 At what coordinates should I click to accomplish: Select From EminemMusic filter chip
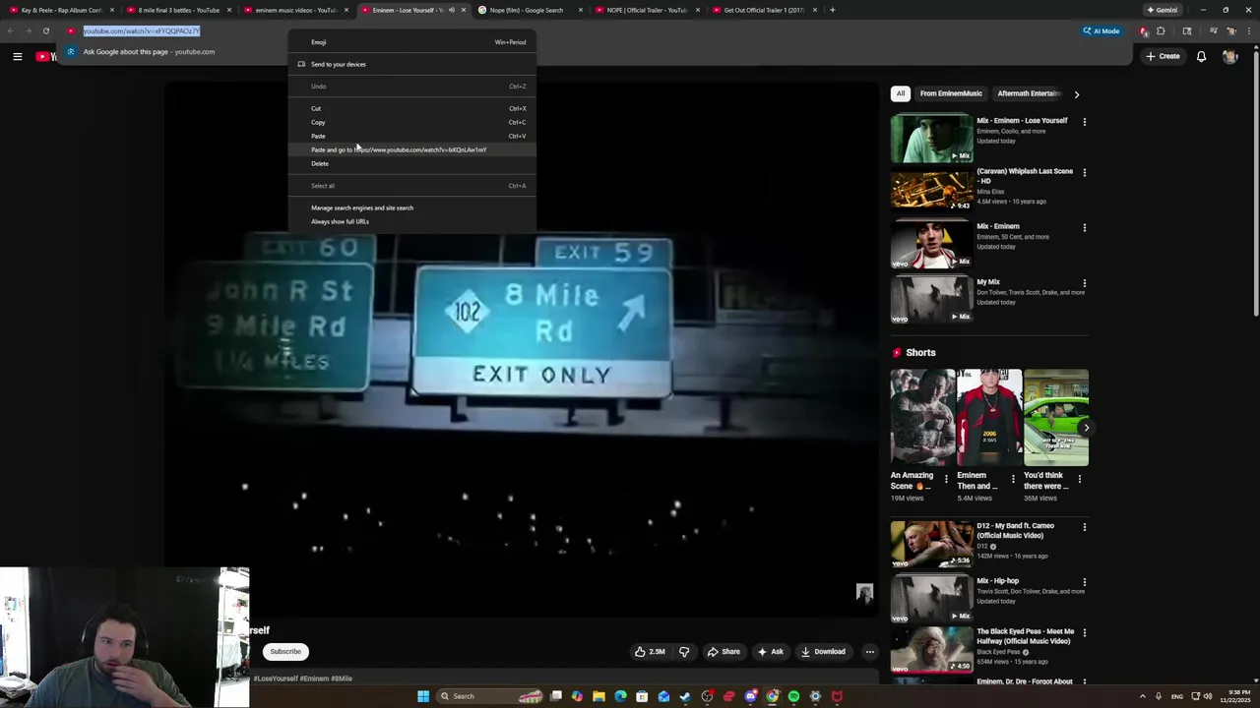951,93
